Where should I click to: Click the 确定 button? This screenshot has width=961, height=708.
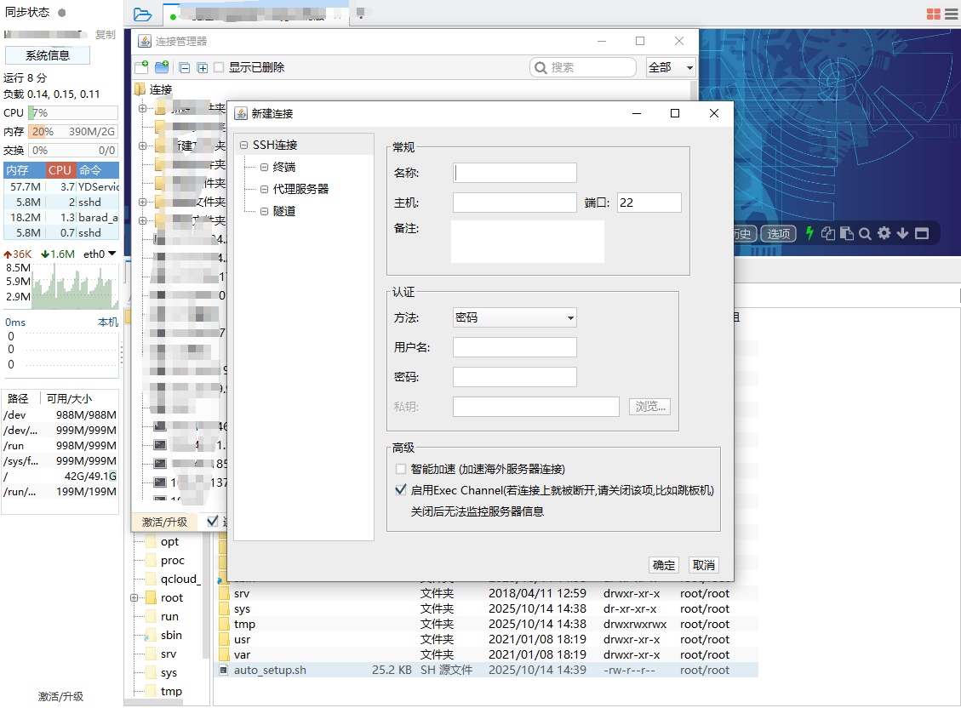coord(664,565)
